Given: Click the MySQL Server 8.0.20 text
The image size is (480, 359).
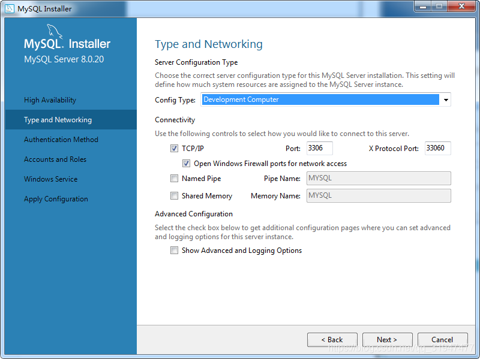Looking at the screenshot, I should pyautogui.click(x=64, y=59).
